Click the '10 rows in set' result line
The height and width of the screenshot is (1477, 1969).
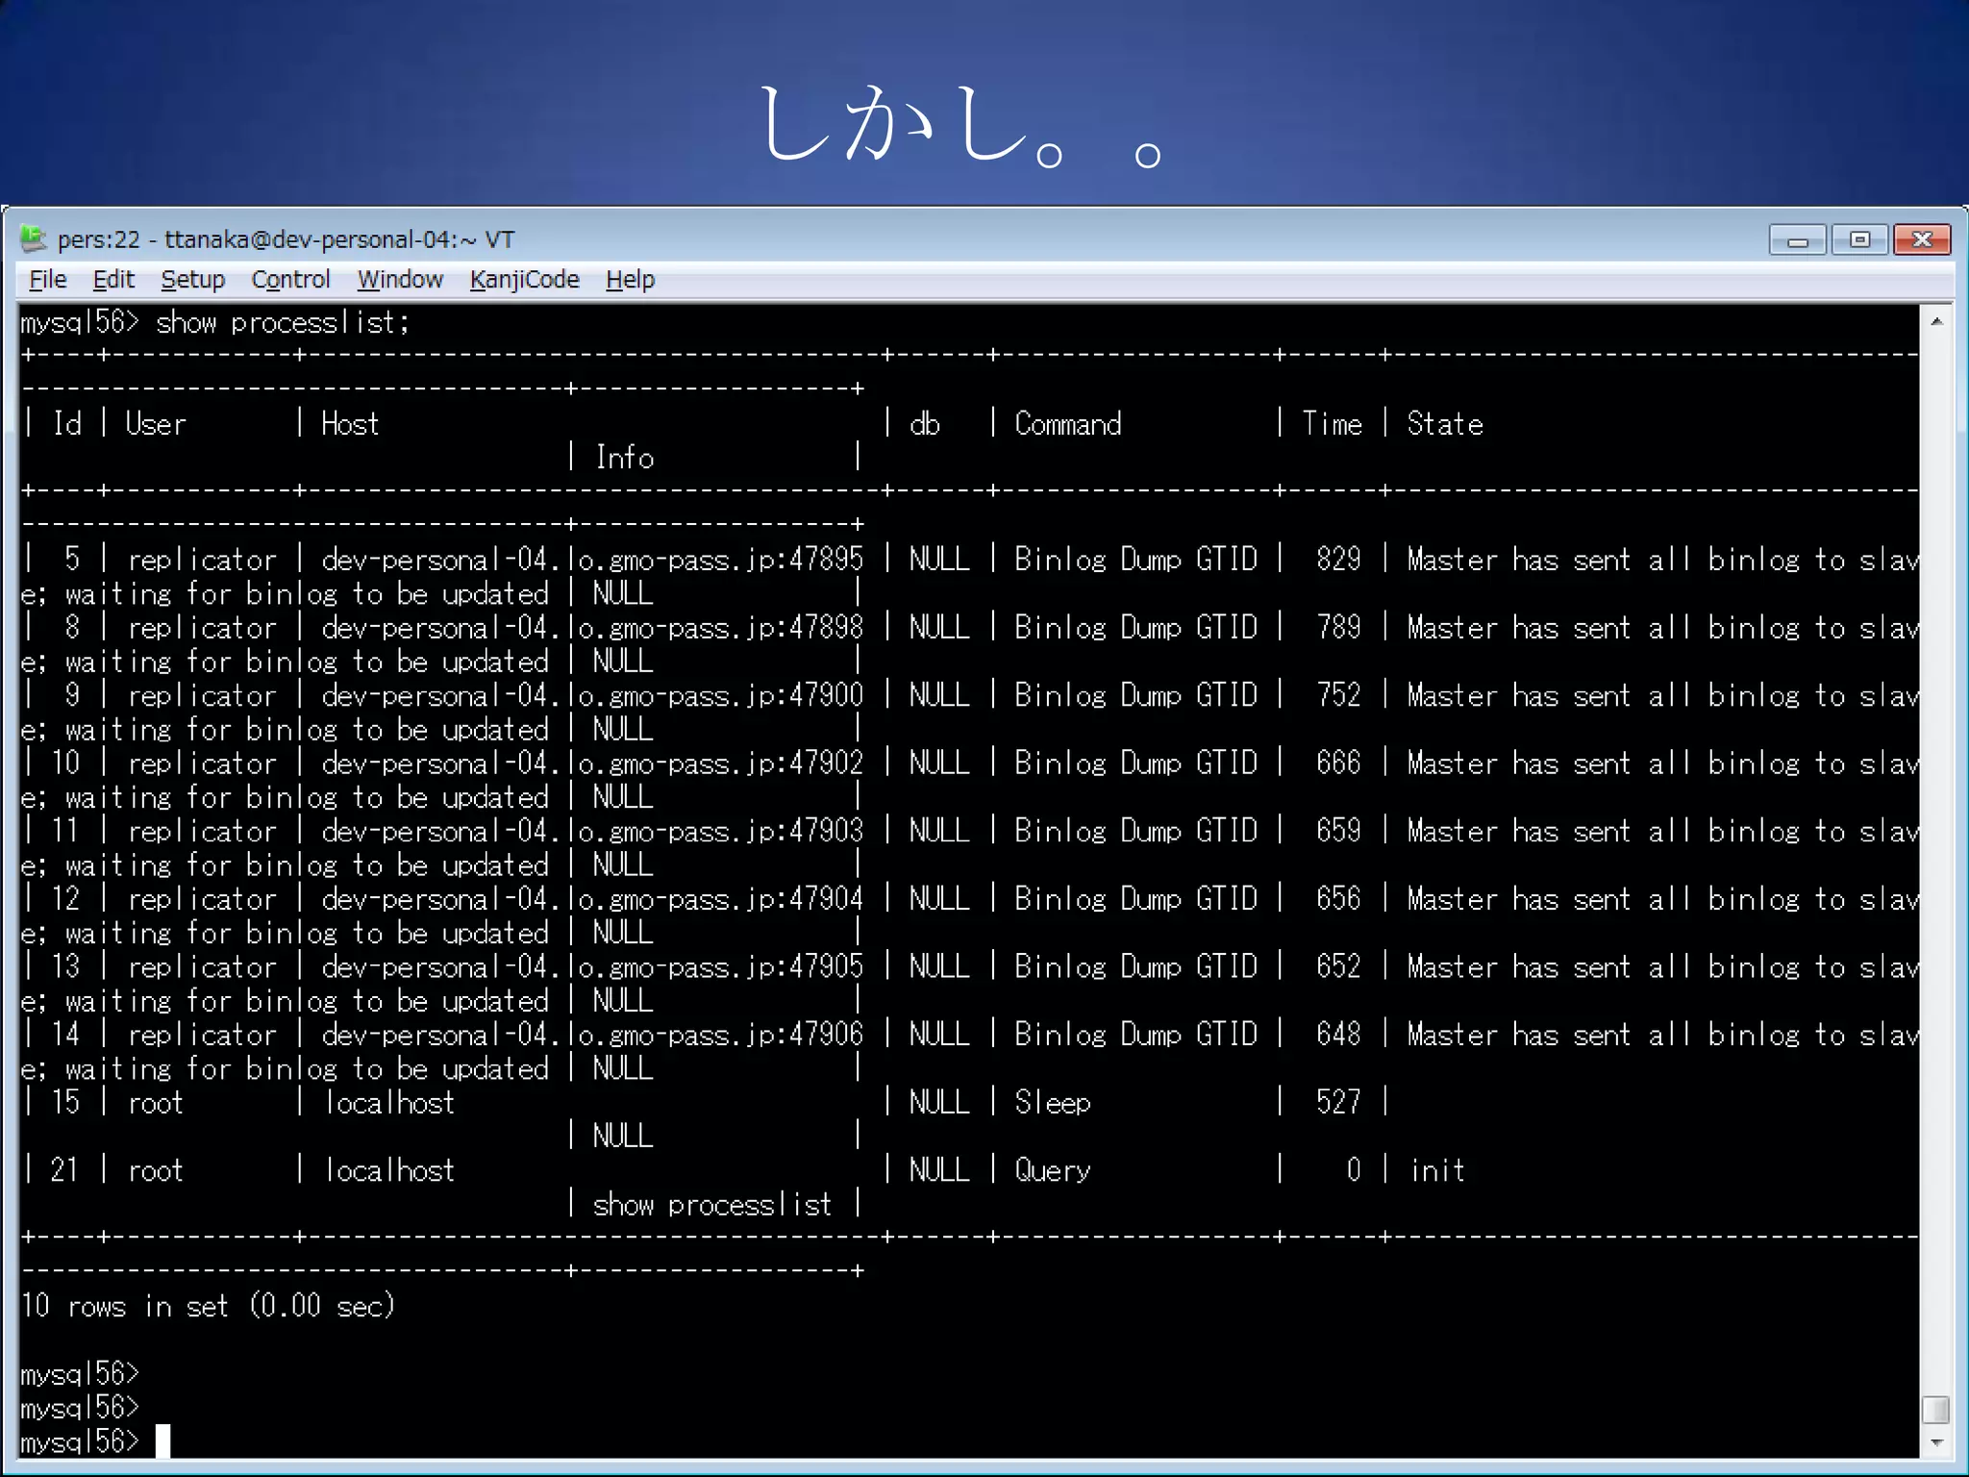click(208, 1306)
